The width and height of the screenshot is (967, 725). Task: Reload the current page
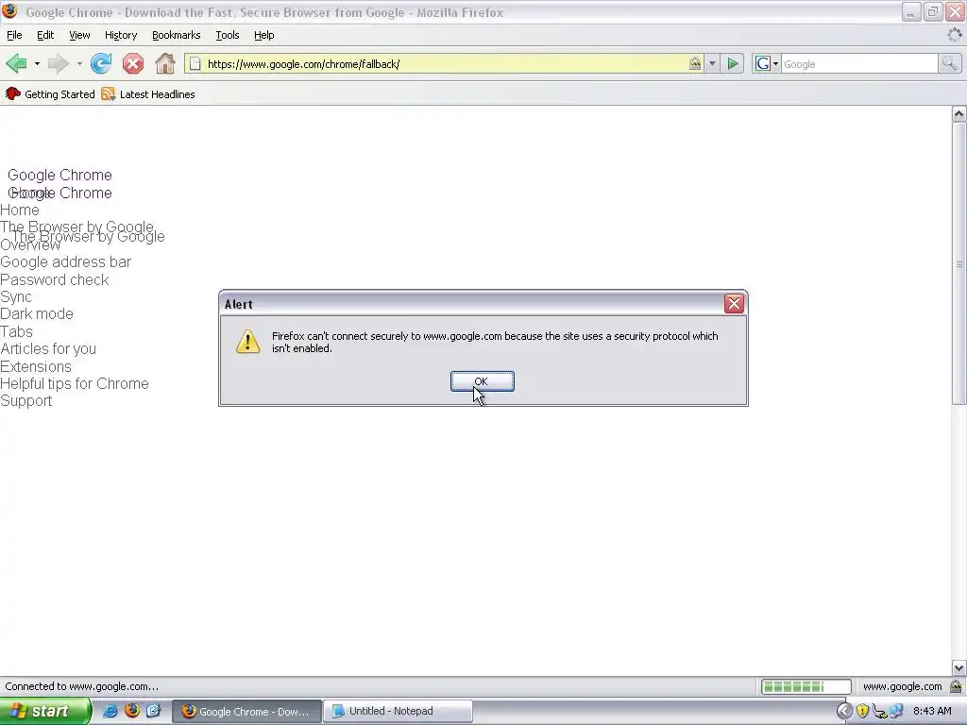click(101, 63)
